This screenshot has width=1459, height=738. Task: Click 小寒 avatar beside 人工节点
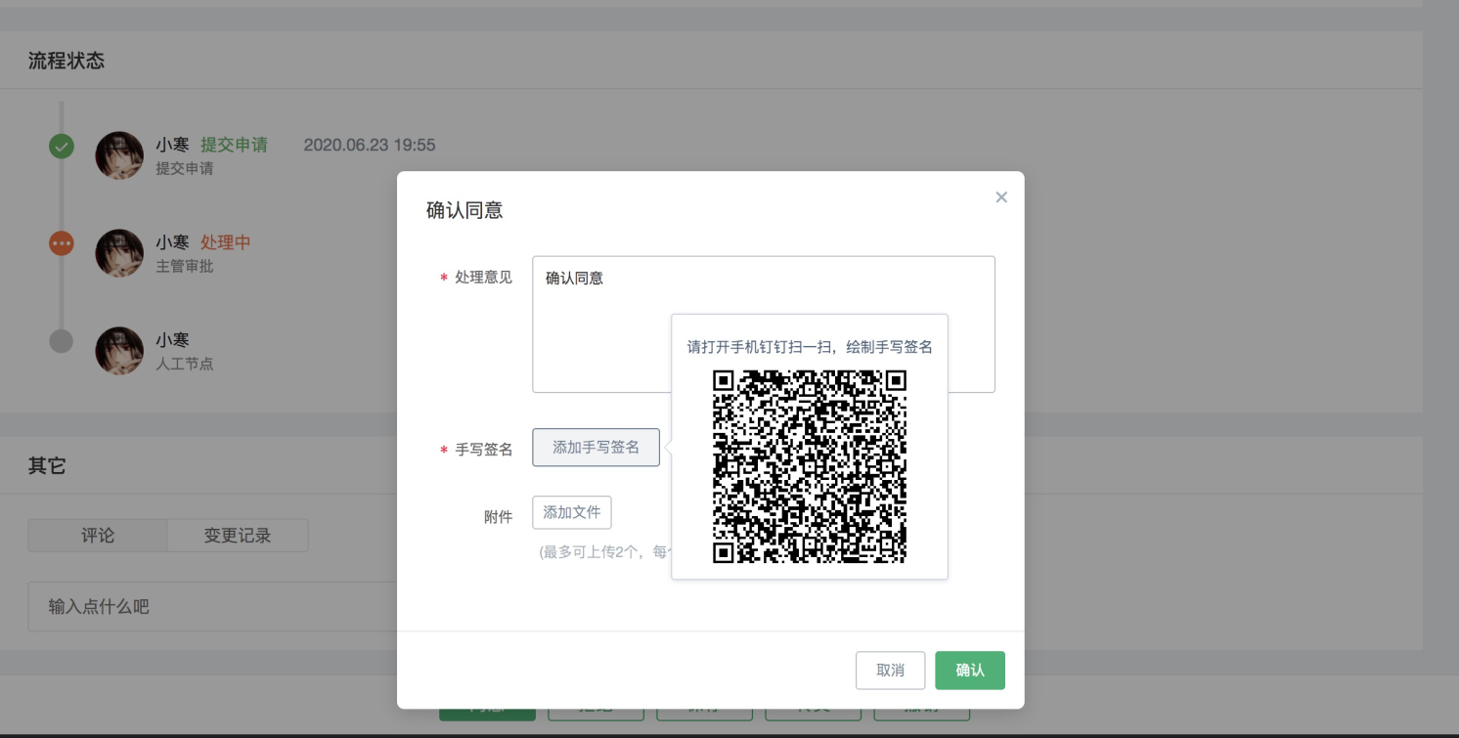point(119,351)
